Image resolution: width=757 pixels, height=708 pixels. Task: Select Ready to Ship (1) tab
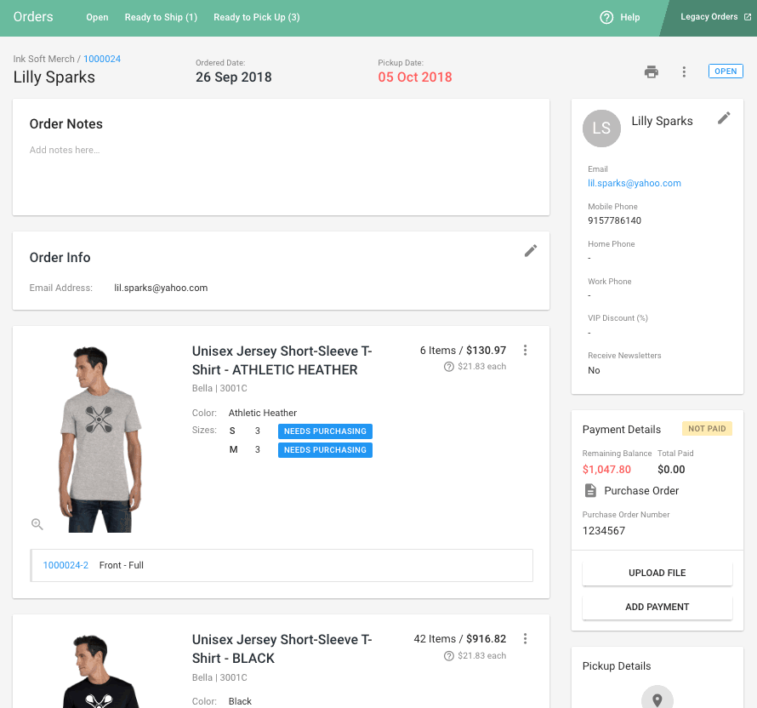[161, 17]
